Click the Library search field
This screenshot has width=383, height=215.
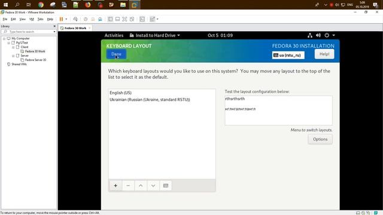tap(29, 32)
